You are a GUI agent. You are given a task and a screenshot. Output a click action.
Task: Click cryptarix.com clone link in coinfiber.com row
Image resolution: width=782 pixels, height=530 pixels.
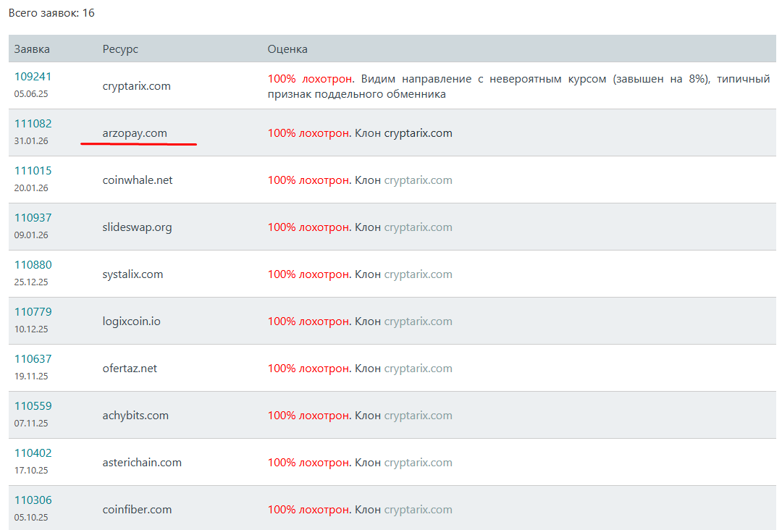click(418, 510)
